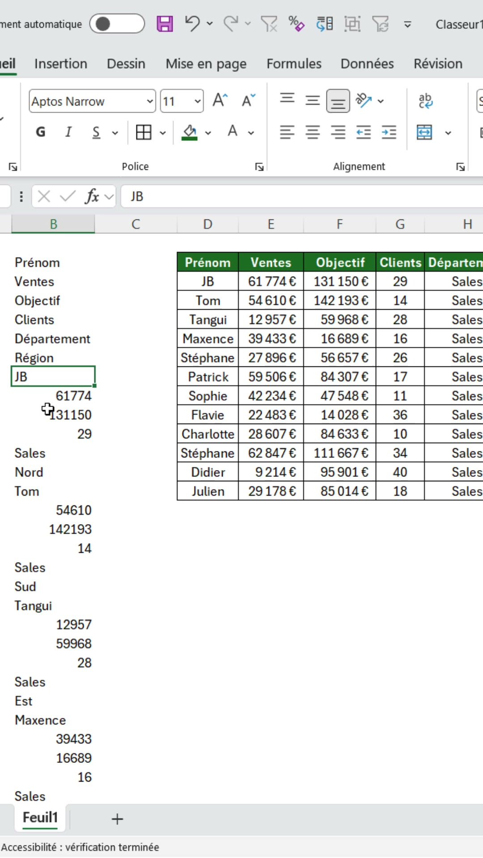This screenshot has height=858, width=483.
Task: Open merge options dropdown arrow
Action: pos(448,133)
